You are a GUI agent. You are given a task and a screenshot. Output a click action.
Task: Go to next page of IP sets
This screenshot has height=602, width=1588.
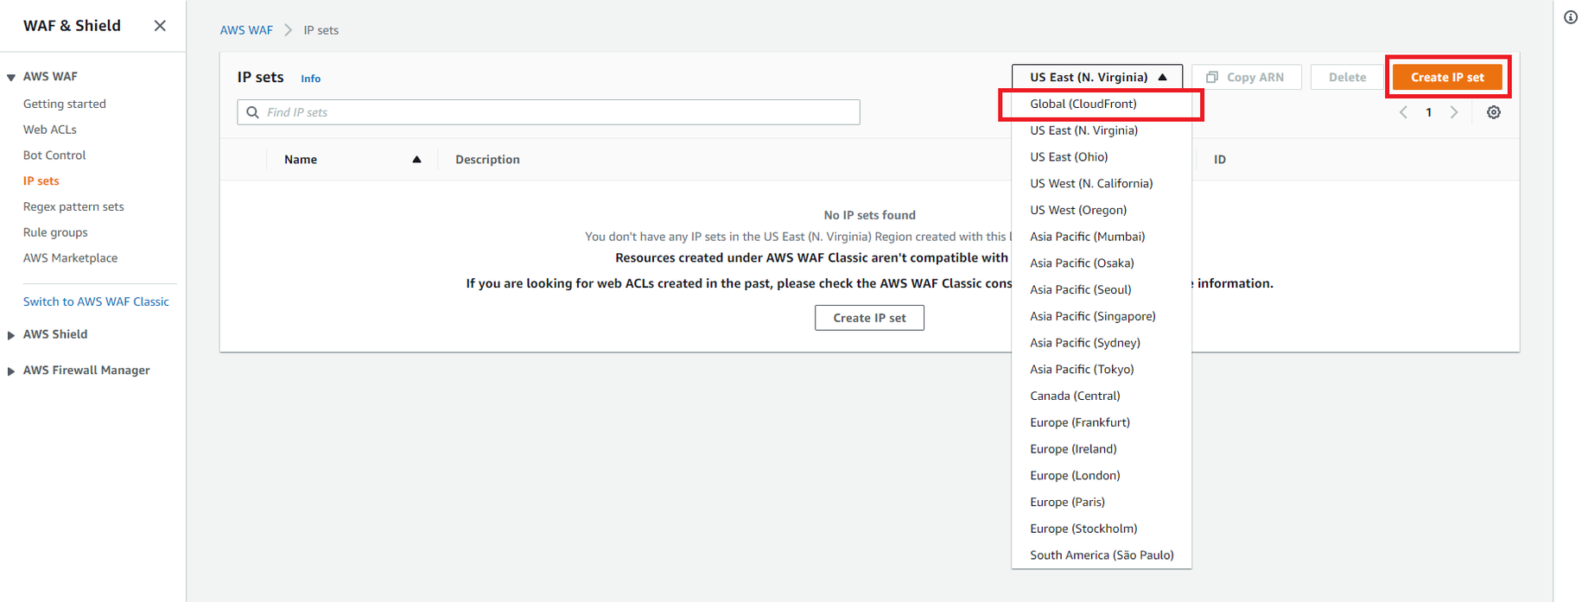[1454, 112]
